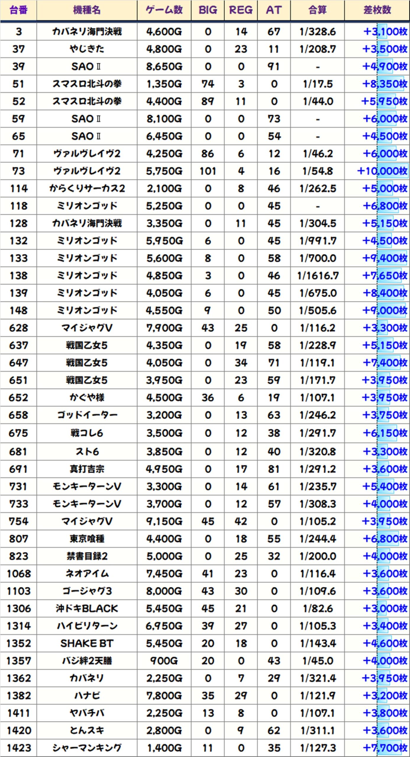
Task: Select the 真打吉宗 machine name
Action: (87, 469)
